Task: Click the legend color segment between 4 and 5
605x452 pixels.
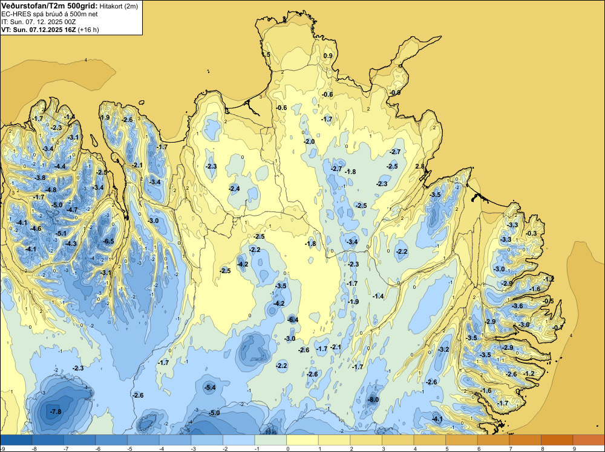Action: 430,440
